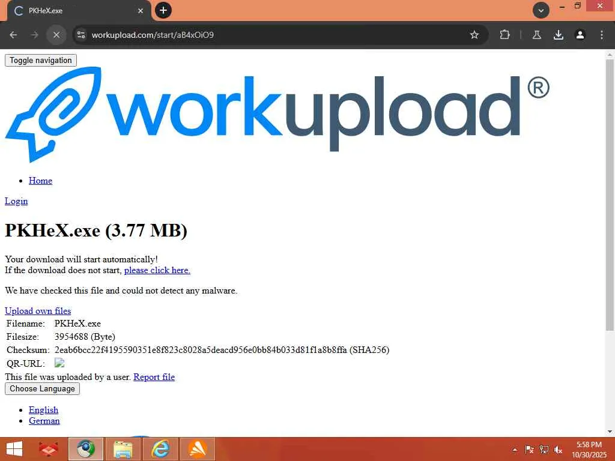Viewport: 615px width, 461px height.
Task: Open File Explorer from the taskbar
Action: (x=123, y=449)
